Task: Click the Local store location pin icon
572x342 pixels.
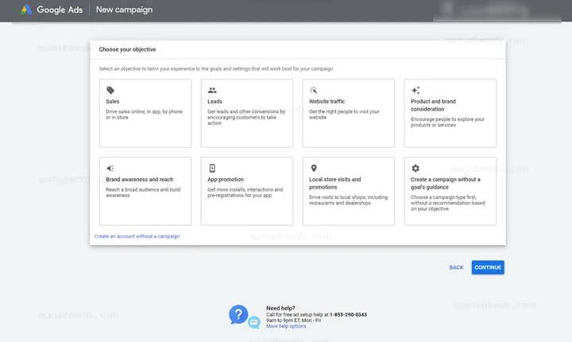Action: [313, 168]
